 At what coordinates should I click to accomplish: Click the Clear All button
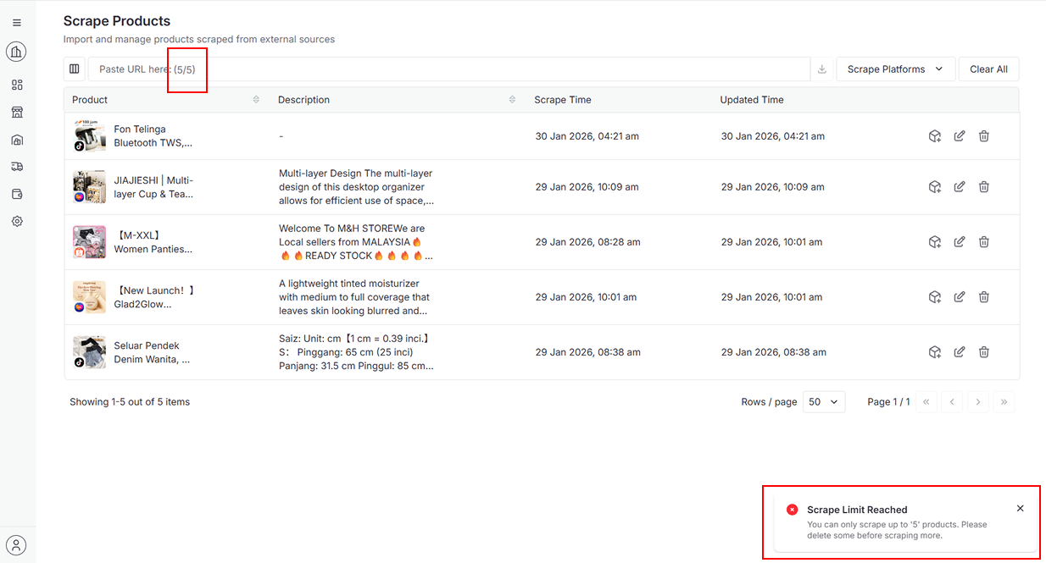pyautogui.click(x=988, y=69)
